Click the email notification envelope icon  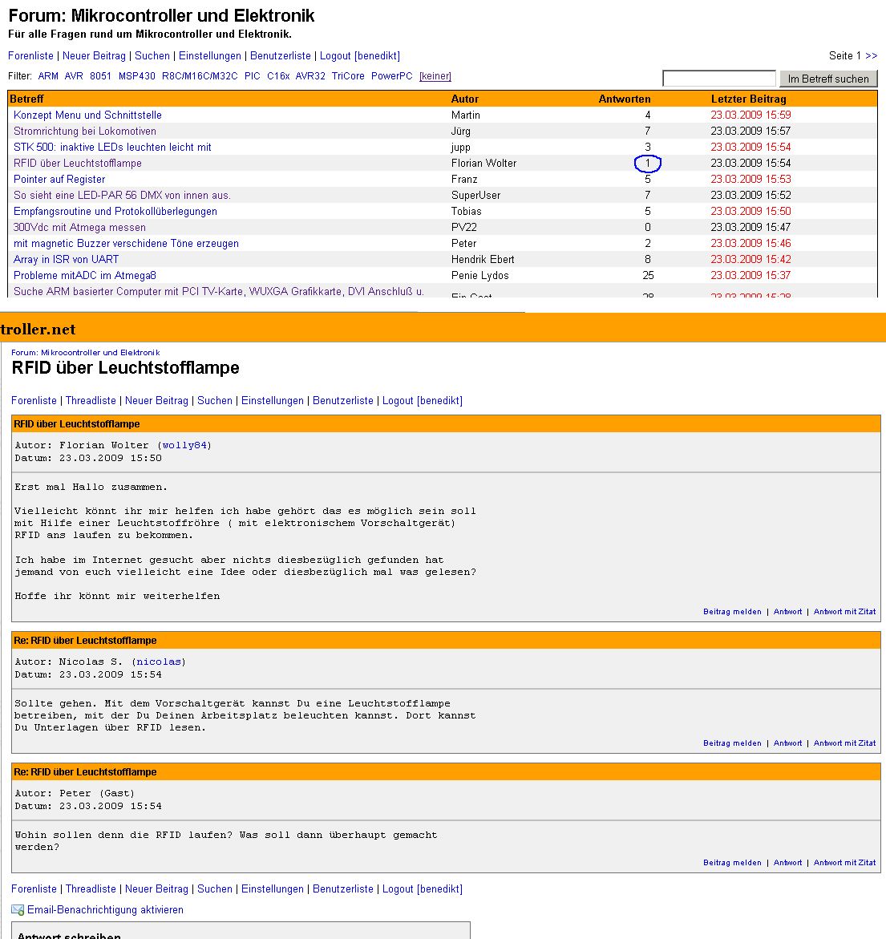click(18, 909)
